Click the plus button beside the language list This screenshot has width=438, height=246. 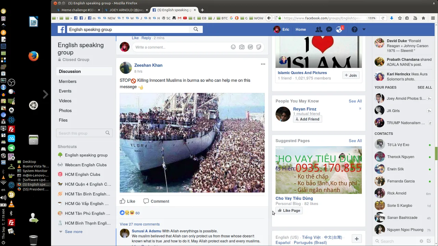tap(357, 239)
